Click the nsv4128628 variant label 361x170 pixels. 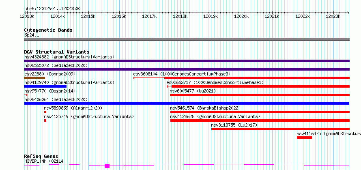(x=215, y=116)
